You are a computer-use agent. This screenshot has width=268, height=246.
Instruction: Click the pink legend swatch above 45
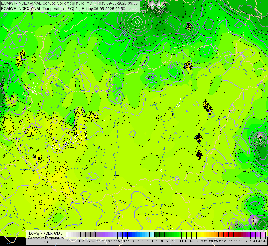click(x=264, y=234)
